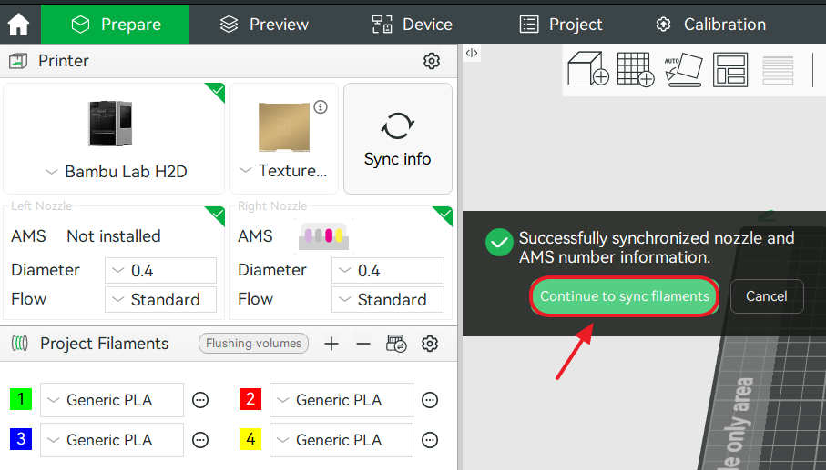Click the Add cube primitive icon
This screenshot has height=470, width=826.
click(x=587, y=69)
